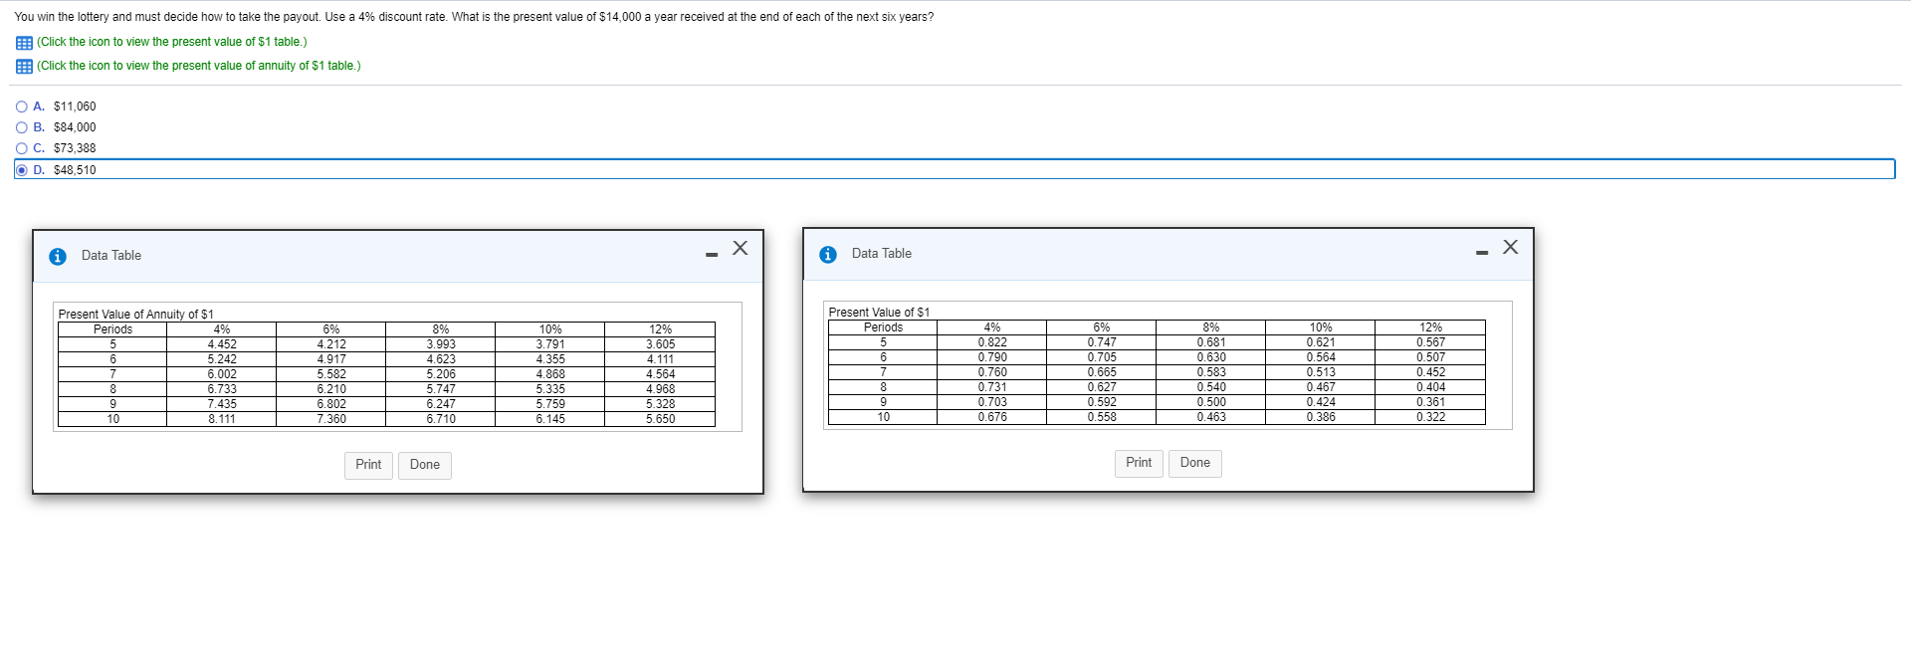The height and width of the screenshot is (651, 1911).
Task: Click info icon in annuity Data Table window
Action: tap(58, 256)
